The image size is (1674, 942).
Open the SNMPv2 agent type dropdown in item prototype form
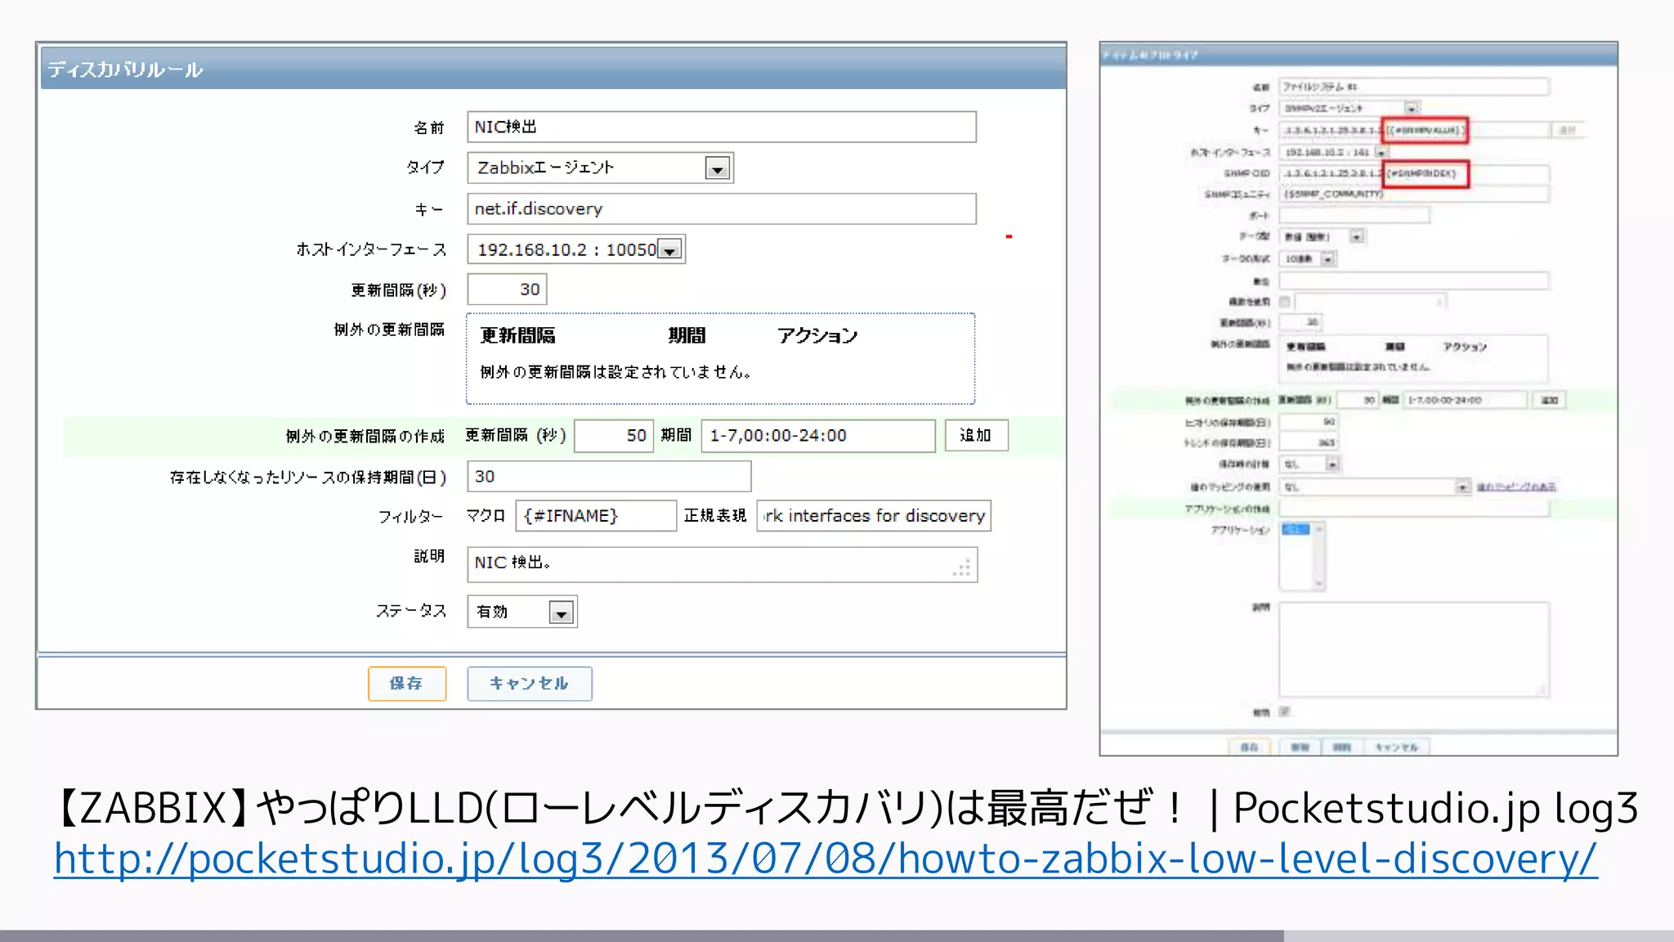tap(1349, 108)
